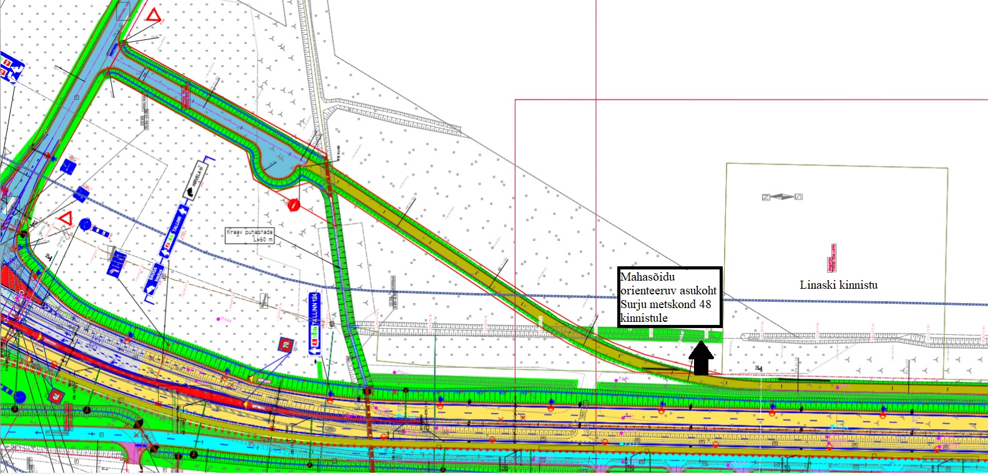Click the vertical blue TALLINN 124 sign

click(x=315, y=322)
